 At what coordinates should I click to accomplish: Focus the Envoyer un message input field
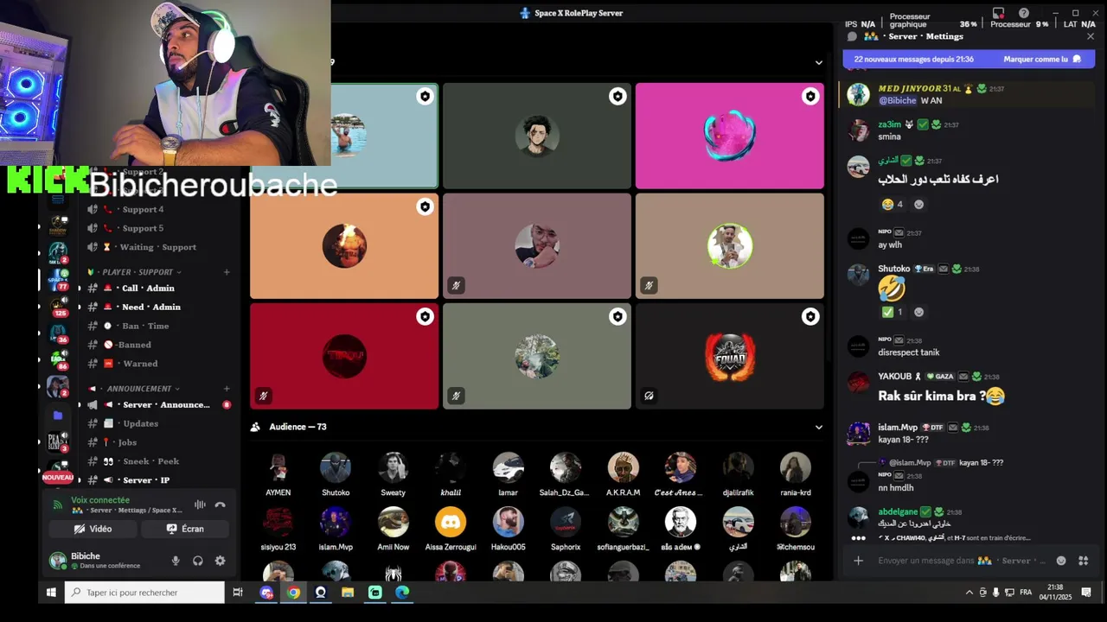click(x=960, y=561)
